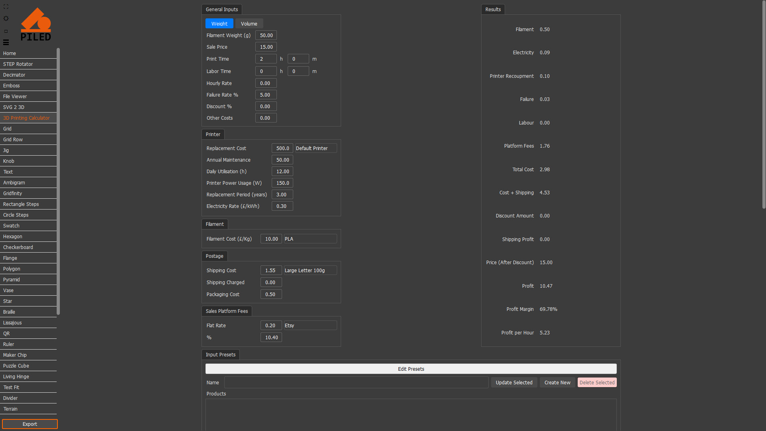Open the Default Printer selector
This screenshot has width=766, height=431.
(315, 148)
